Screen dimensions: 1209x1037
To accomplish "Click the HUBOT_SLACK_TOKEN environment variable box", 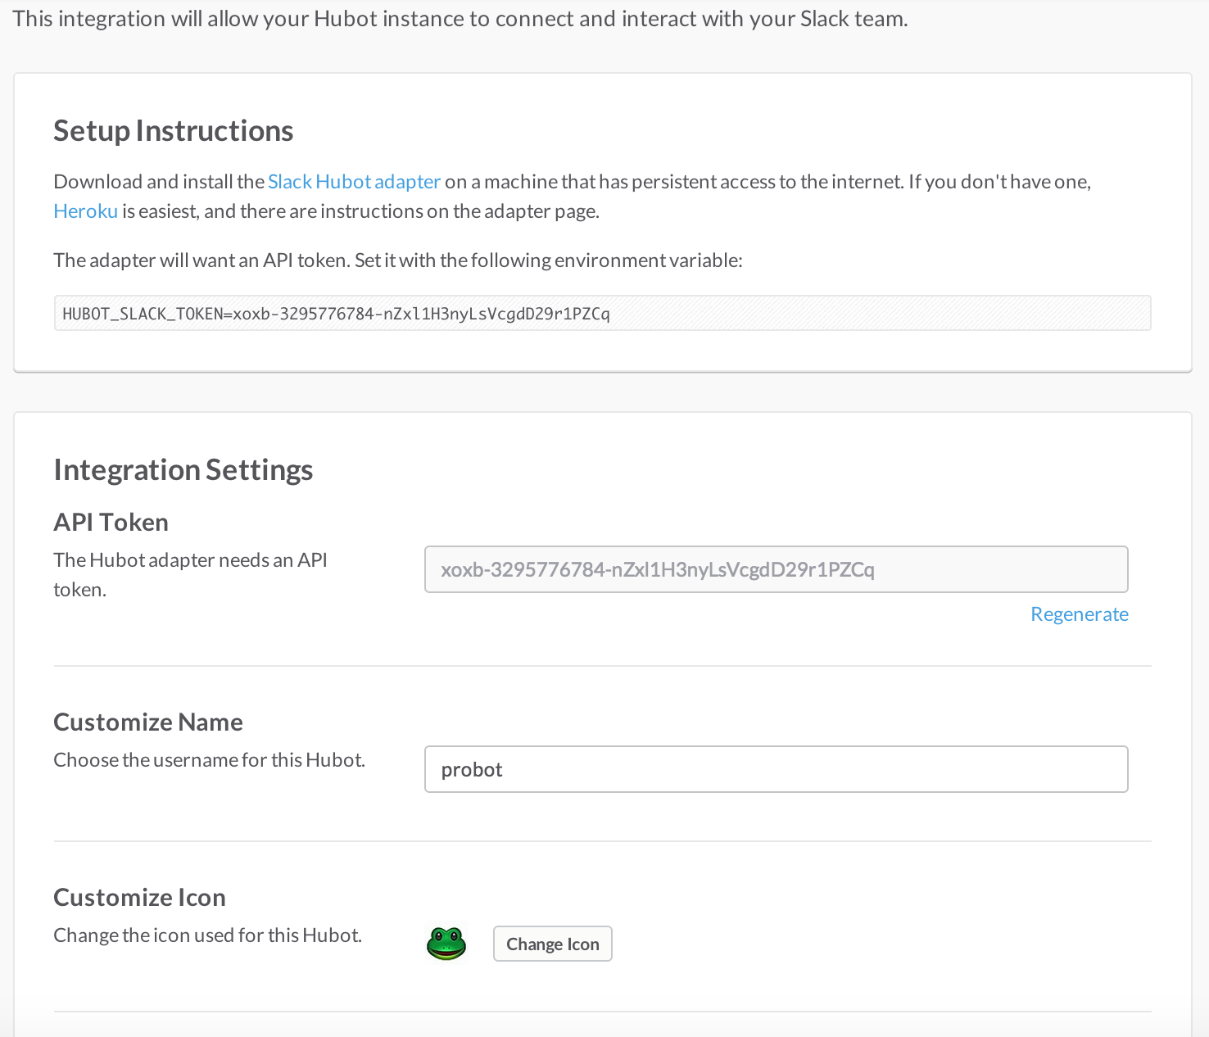I will pyautogui.click(x=602, y=314).
